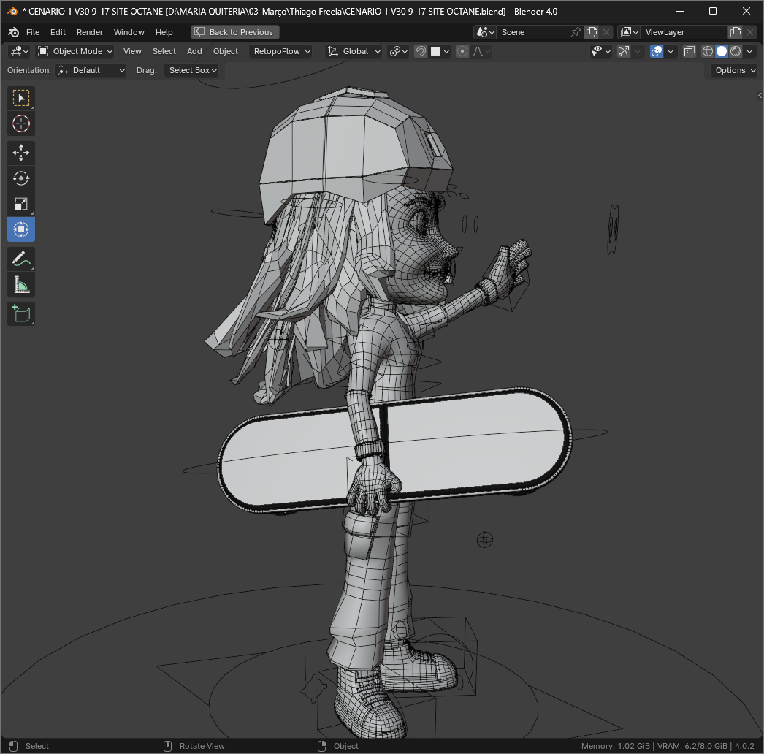Image resolution: width=764 pixels, height=754 pixels.
Task: Activate the 3D Cursor tool
Action: click(x=21, y=123)
